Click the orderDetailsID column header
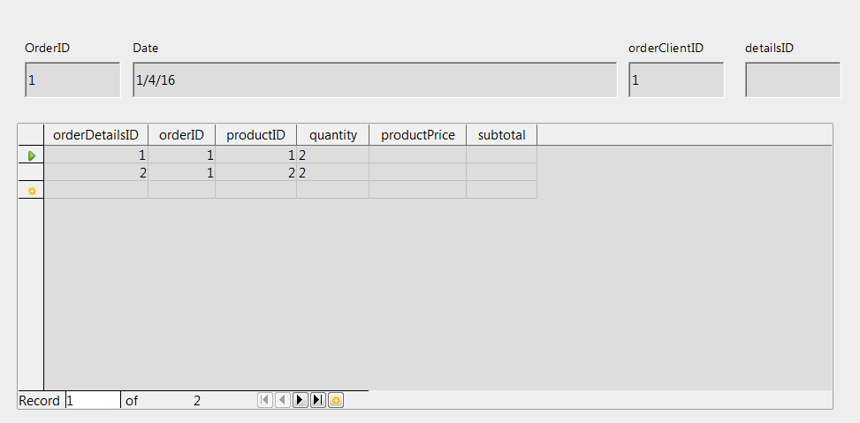860x423 pixels. tap(95, 135)
